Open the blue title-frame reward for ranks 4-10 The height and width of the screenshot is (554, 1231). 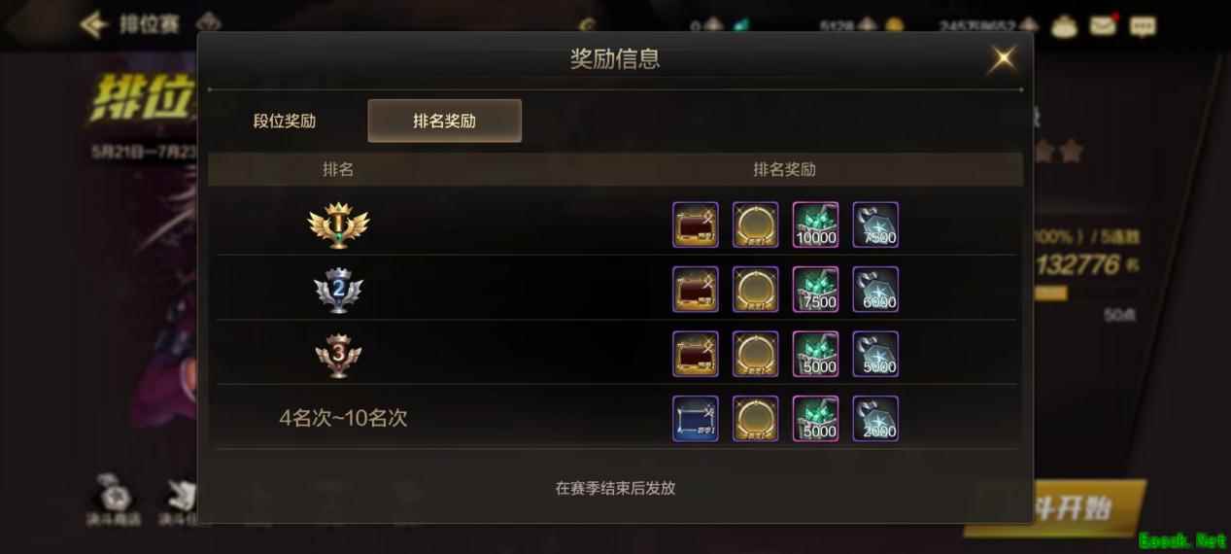coord(696,419)
